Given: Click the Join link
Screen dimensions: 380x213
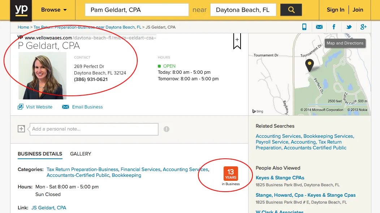Looking at the screenshot, I should (x=358, y=10).
